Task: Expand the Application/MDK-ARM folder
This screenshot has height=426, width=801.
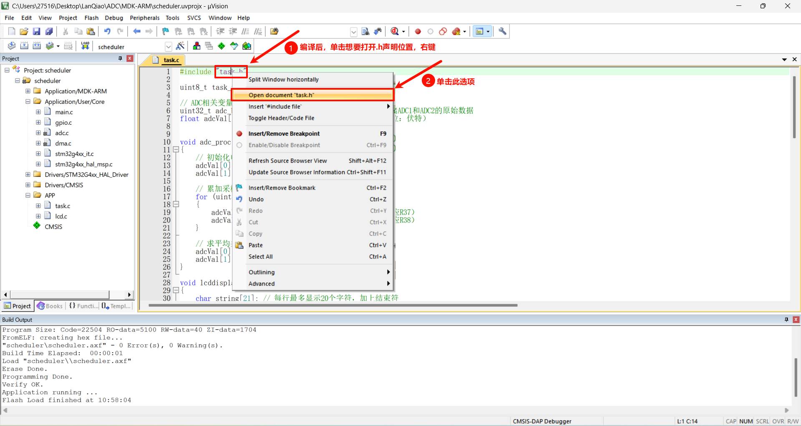Action: [x=28, y=91]
